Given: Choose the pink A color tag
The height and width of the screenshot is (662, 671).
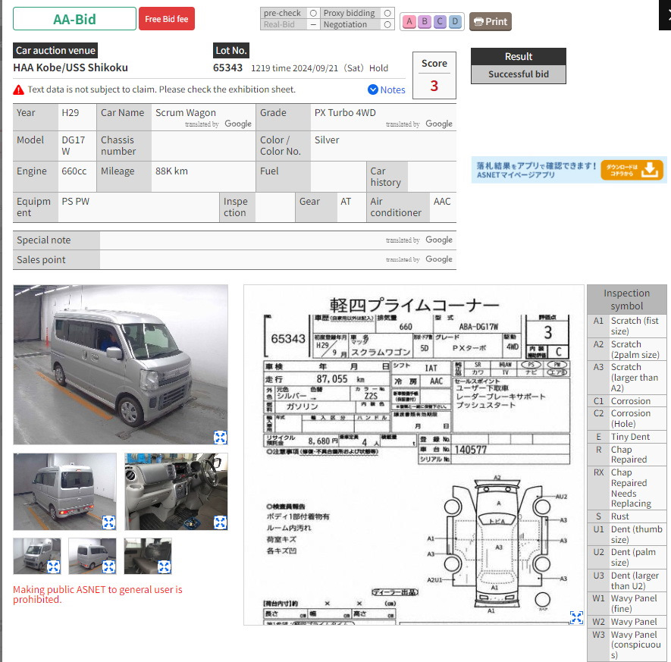Looking at the screenshot, I should 409,21.
